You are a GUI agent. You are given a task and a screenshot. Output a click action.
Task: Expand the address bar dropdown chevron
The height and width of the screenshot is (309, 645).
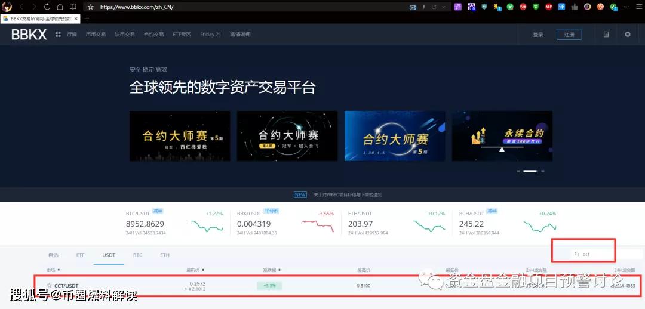(x=444, y=7)
